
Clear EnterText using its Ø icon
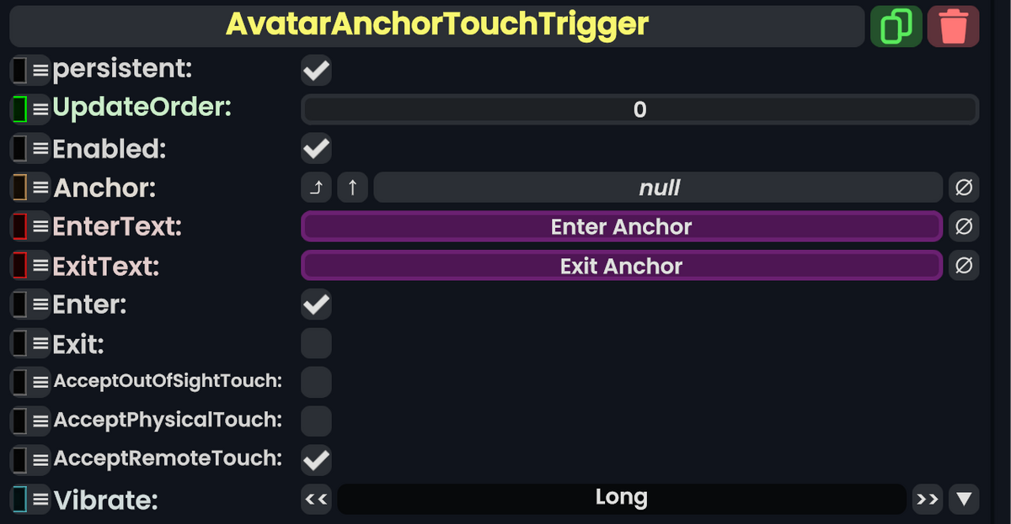tap(964, 226)
